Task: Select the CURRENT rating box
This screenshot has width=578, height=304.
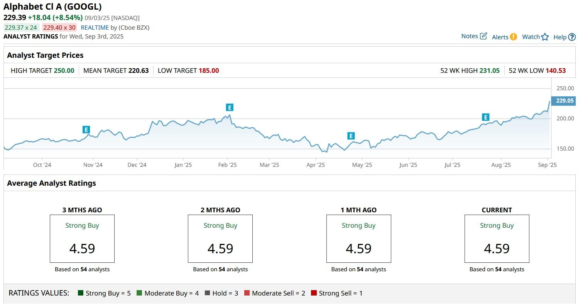Action: click(497, 238)
